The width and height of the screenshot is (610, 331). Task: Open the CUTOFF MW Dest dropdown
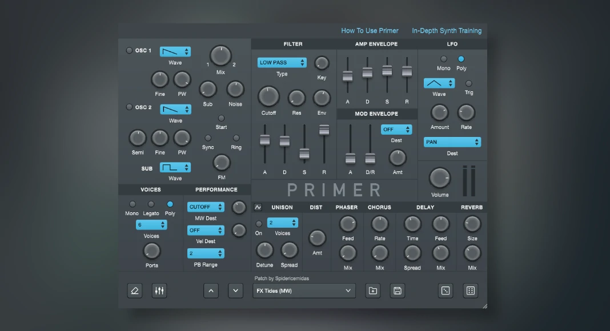(206, 207)
